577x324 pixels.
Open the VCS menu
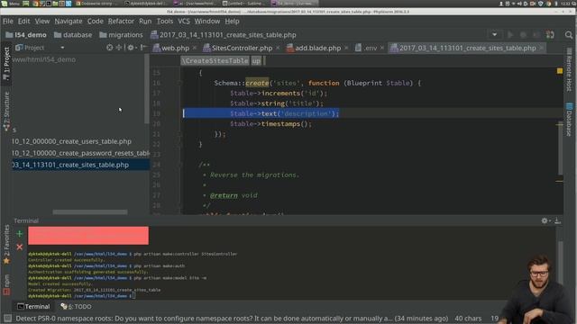184,22
